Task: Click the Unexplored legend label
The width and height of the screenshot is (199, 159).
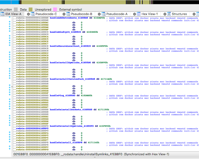Action: (x=43, y=10)
